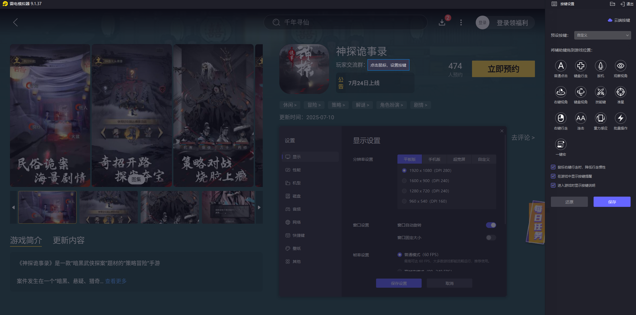The height and width of the screenshot is (315, 636).
Task: Select the 右键行走 mouse icon
Action: (561, 118)
